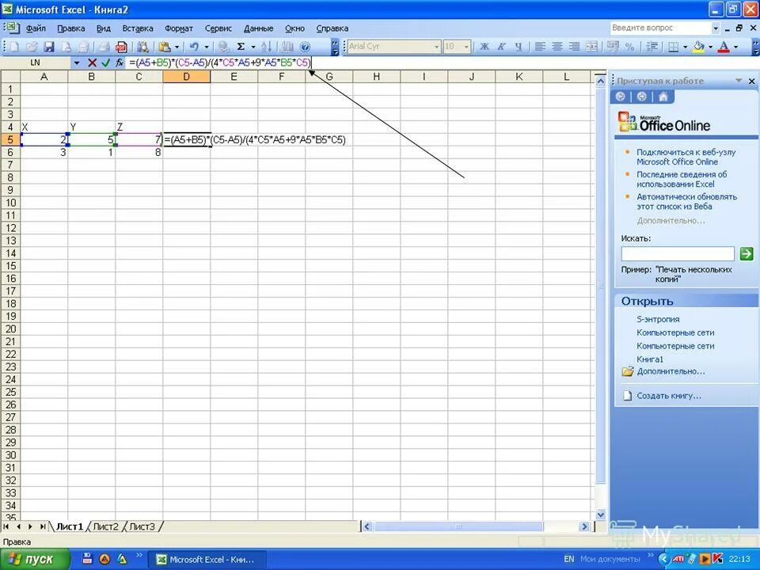Click the Borders icon

click(673, 47)
